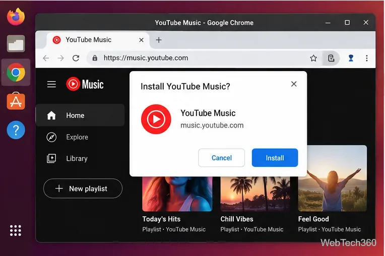
Task: Click the Feel Good title text
Action: 313,219
